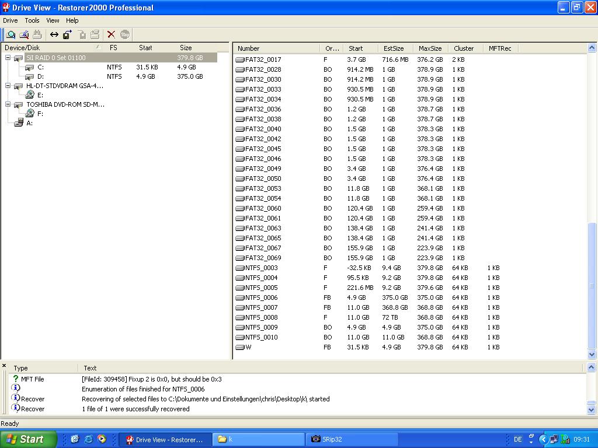
Task: Click the Type column header in log
Action: [43, 368]
